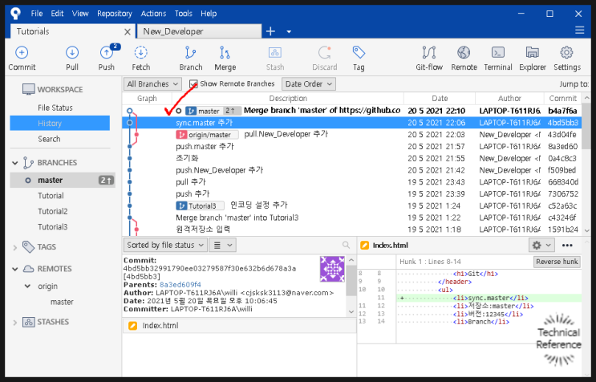This screenshot has height=382, width=596.
Task: Toggle Show Remote Branches checkbox
Action: [x=193, y=84]
